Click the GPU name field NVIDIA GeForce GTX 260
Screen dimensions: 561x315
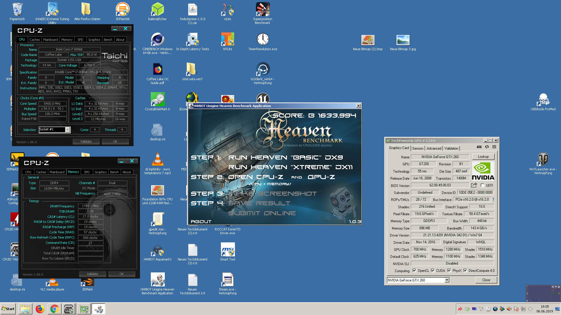pyautogui.click(x=440, y=157)
